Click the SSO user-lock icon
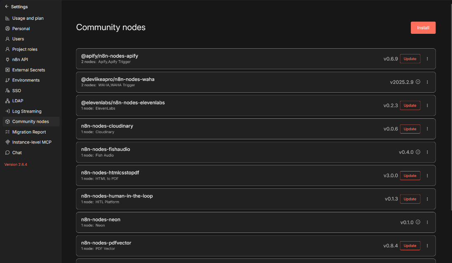452x263 pixels. [x=7, y=90]
